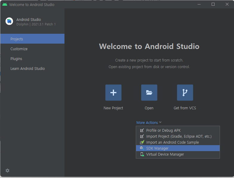Click the Welcome to Android Studio heading
Screen dimensions: 234x178
click(x=149, y=46)
